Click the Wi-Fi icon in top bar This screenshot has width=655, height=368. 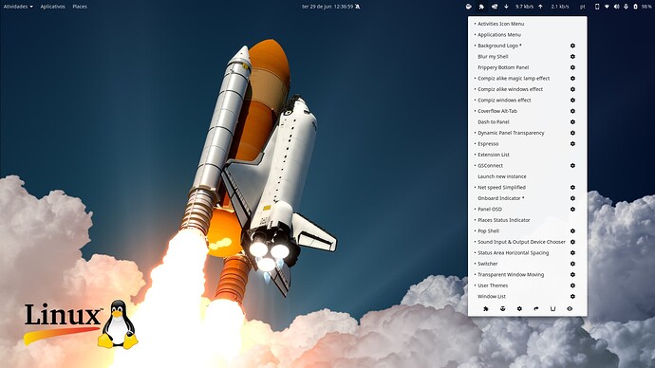(x=607, y=7)
